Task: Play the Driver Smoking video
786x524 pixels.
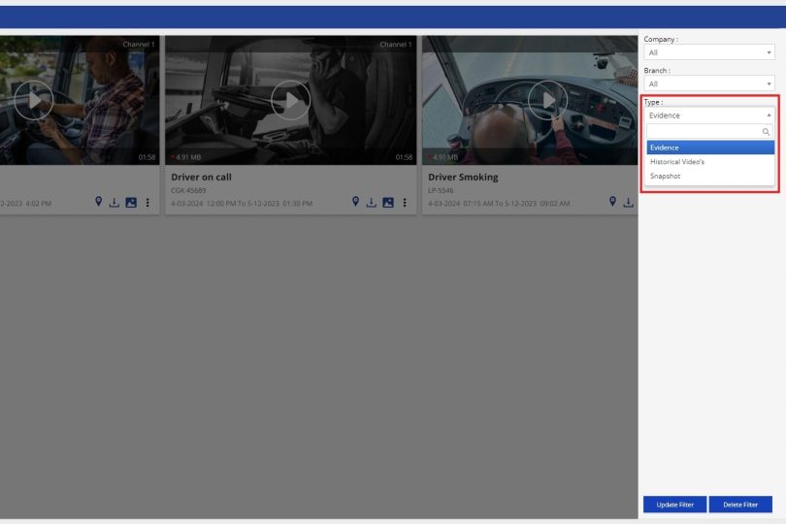Action: (547, 99)
